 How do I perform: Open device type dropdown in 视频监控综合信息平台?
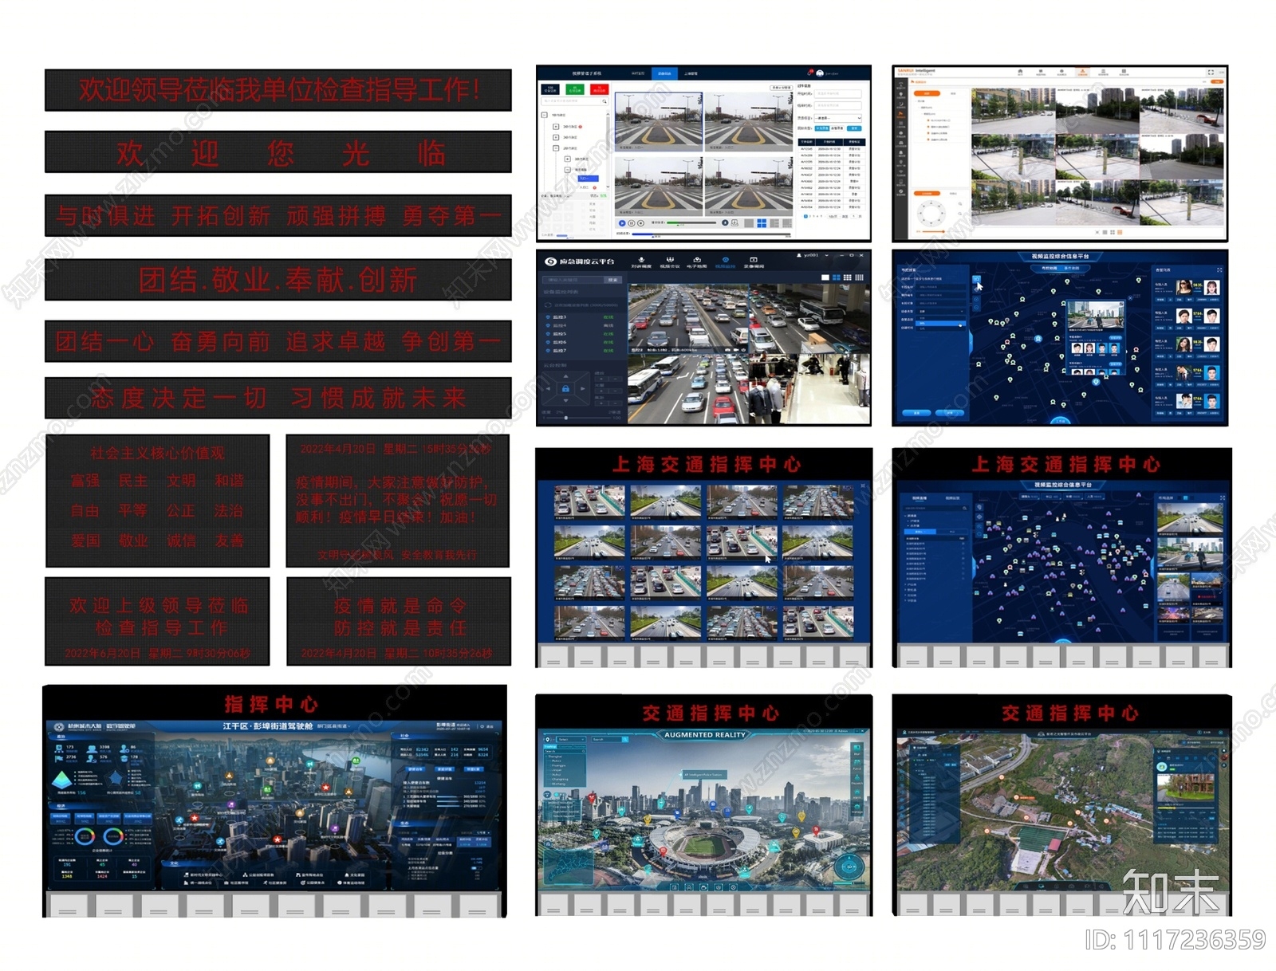click(x=941, y=311)
